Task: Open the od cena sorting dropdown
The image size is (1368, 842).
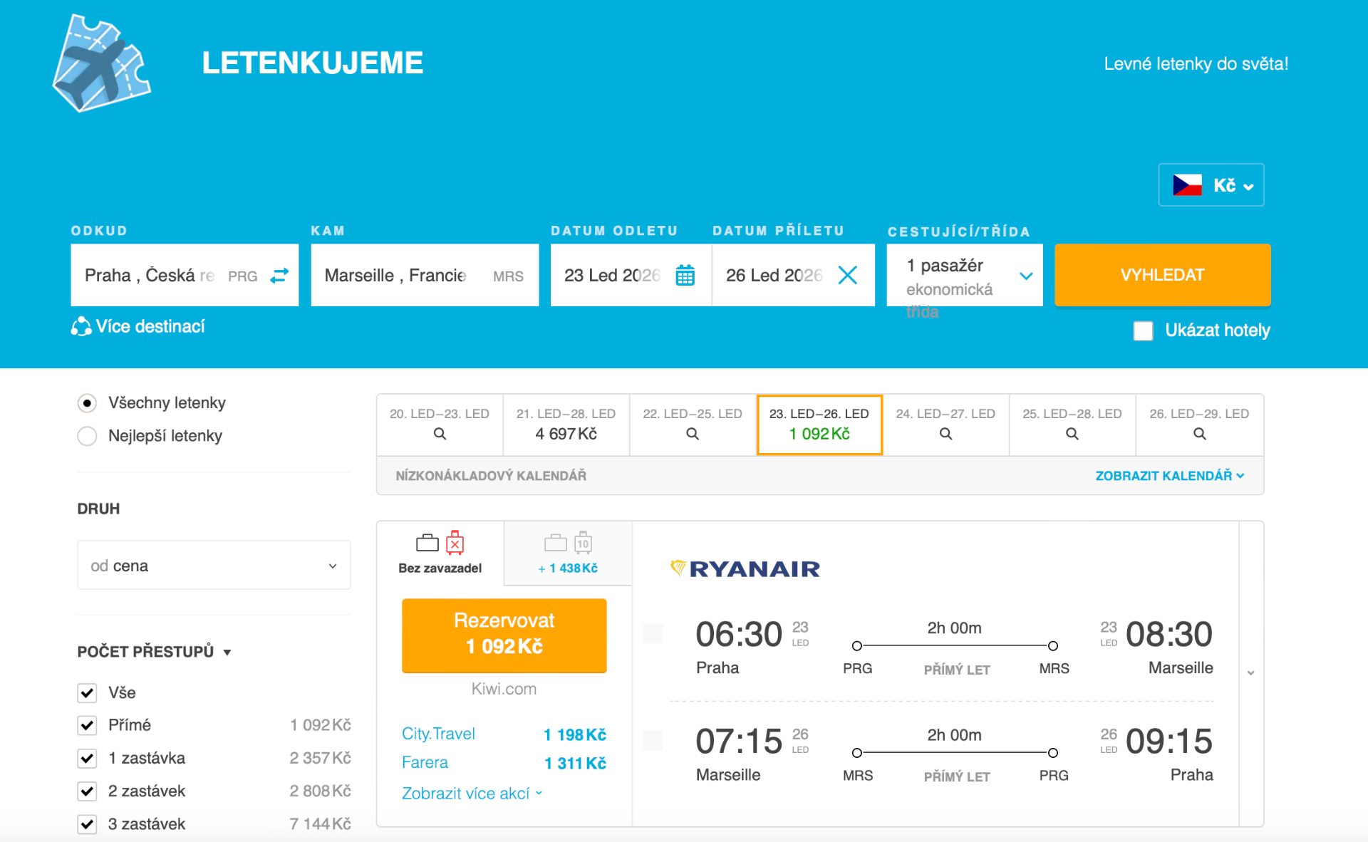Action: coord(214,566)
